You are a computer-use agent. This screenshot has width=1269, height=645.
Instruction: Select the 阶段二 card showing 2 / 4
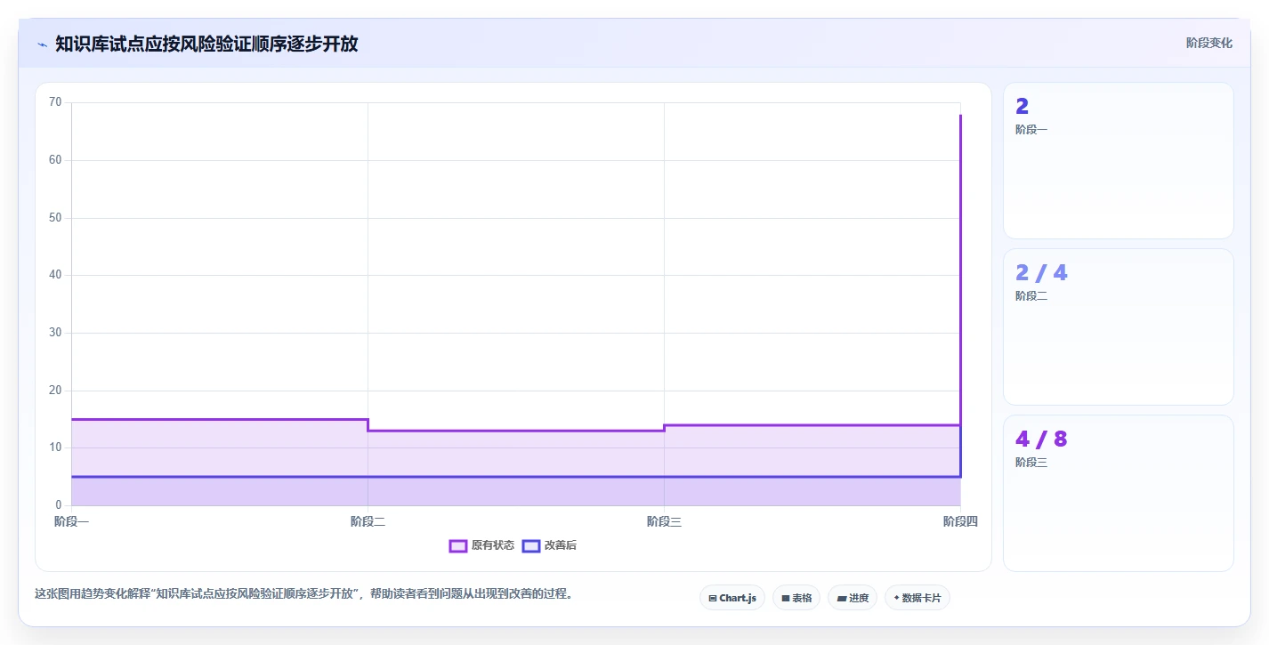pos(1119,327)
